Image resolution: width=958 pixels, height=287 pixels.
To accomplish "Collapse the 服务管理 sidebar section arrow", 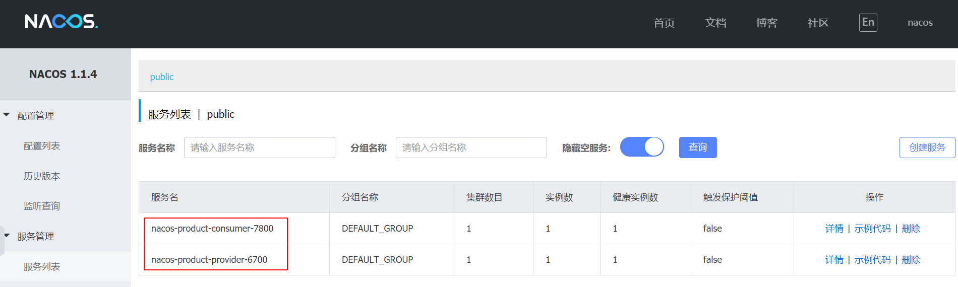I will click(x=7, y=236).
